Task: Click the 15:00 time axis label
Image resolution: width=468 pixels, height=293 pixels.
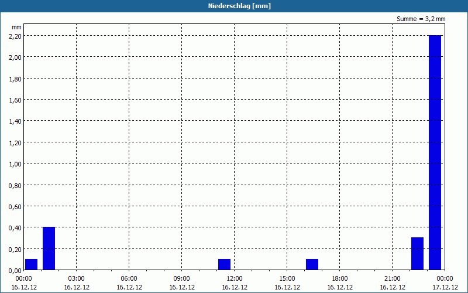Action: pos(287,279)
